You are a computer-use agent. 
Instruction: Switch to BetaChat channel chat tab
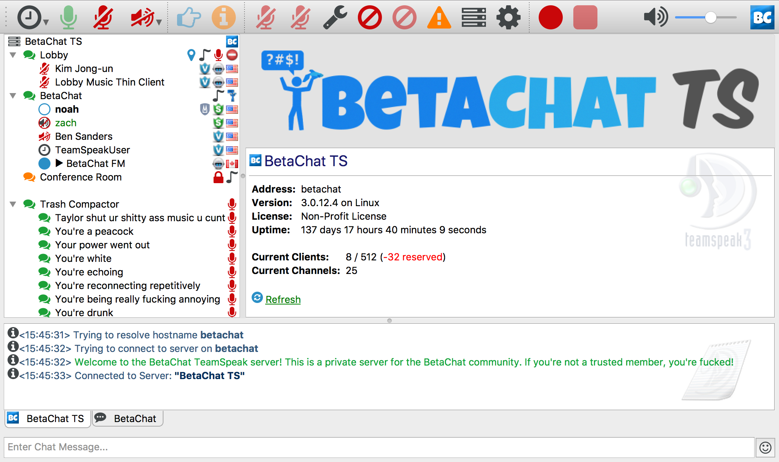[128, 419]
